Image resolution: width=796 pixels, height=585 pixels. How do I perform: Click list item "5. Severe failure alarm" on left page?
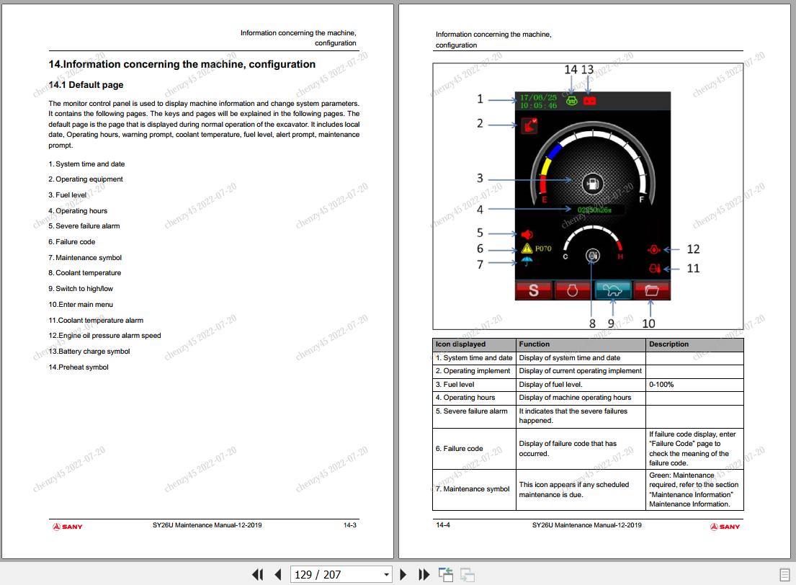pyautogui.click(x=84, y=226)
